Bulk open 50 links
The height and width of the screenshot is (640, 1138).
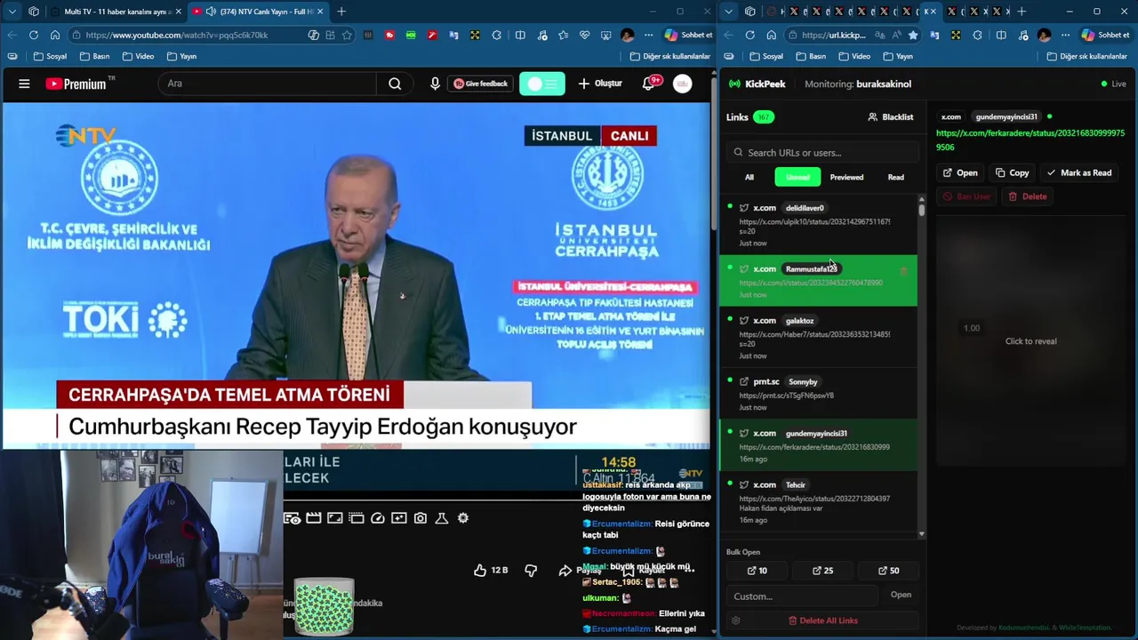(x=889, y=571)
